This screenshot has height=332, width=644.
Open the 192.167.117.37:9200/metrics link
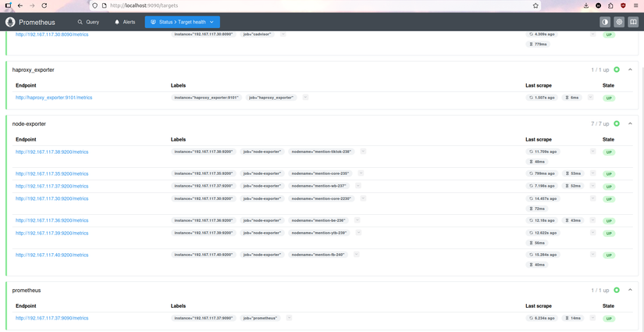click(x=52, y=186)
